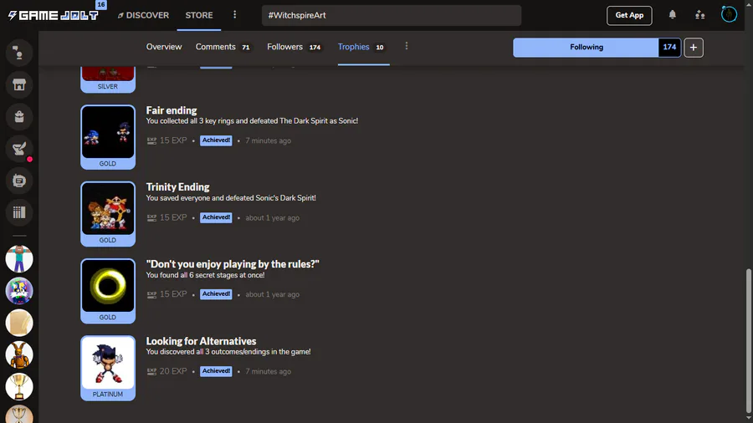753x423 pixels.
Task: Switch to the Comments tab
Action: click(223, 47)
